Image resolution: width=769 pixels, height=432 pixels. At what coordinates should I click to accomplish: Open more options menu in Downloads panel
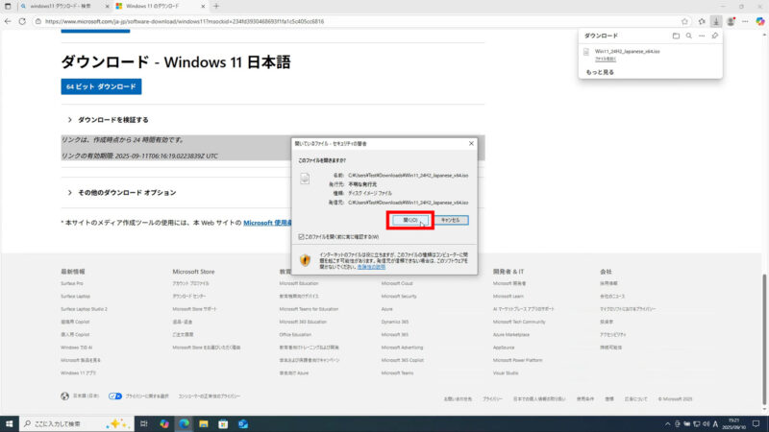pyautogui.click(x=702, y=36)
